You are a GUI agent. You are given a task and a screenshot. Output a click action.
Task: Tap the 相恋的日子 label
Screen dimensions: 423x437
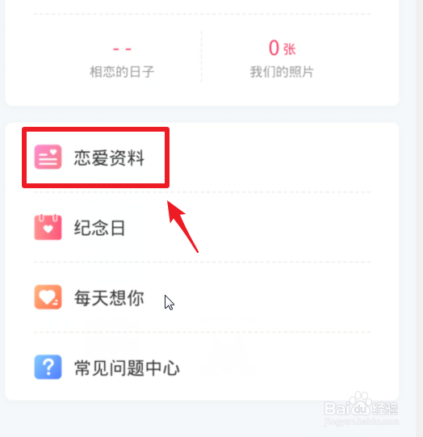[122, 72]
